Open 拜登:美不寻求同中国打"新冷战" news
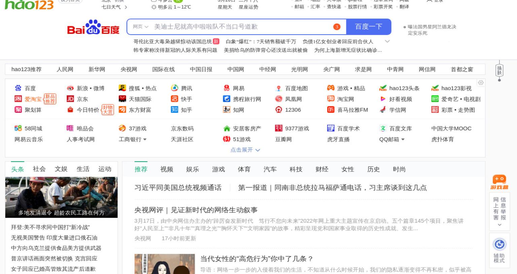Screen dimensions: 517x274 click(x=50, y=227)
